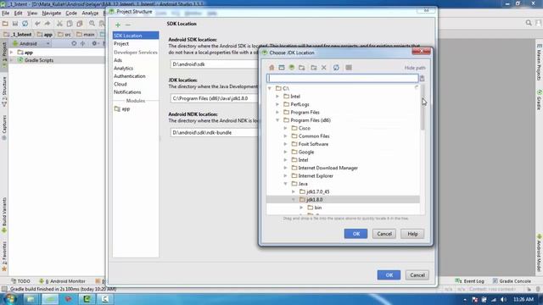Collapse the Program Files (x86) node
This screenshot has width=543, height=305.
[277, 120]
